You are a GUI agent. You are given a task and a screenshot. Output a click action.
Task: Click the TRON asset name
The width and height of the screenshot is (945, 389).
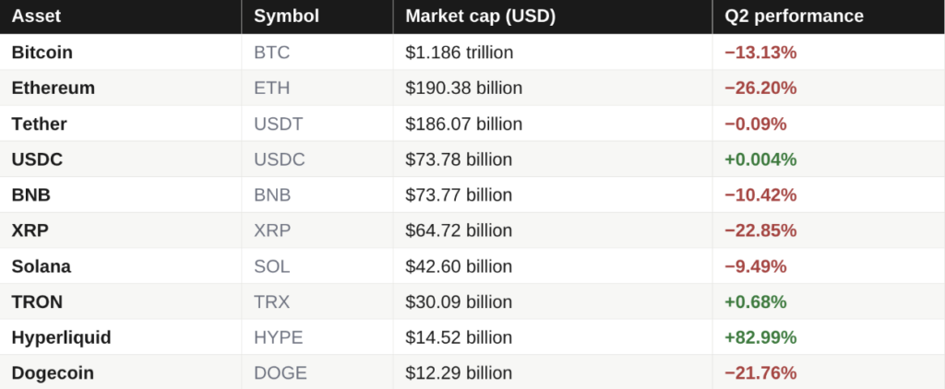[x=37, y=301]
